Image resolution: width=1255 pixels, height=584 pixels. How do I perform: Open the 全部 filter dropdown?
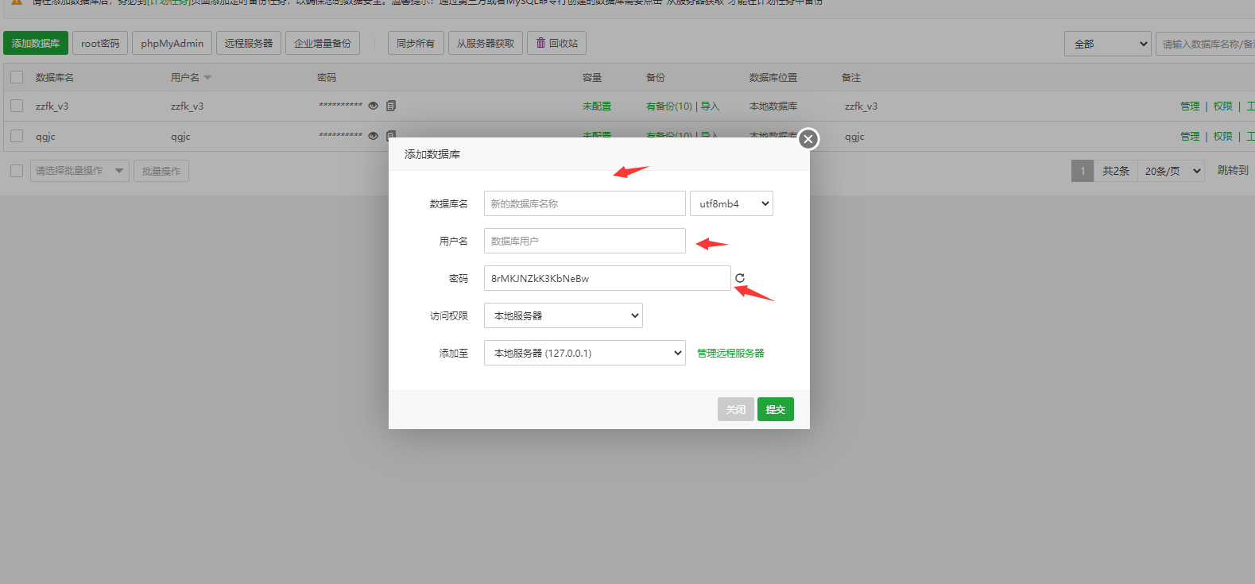click(1108, 44)
